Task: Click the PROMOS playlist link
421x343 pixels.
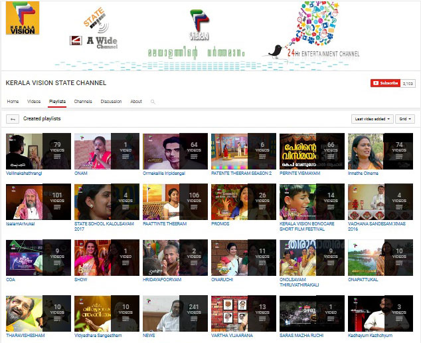Action: click(220, 223)
